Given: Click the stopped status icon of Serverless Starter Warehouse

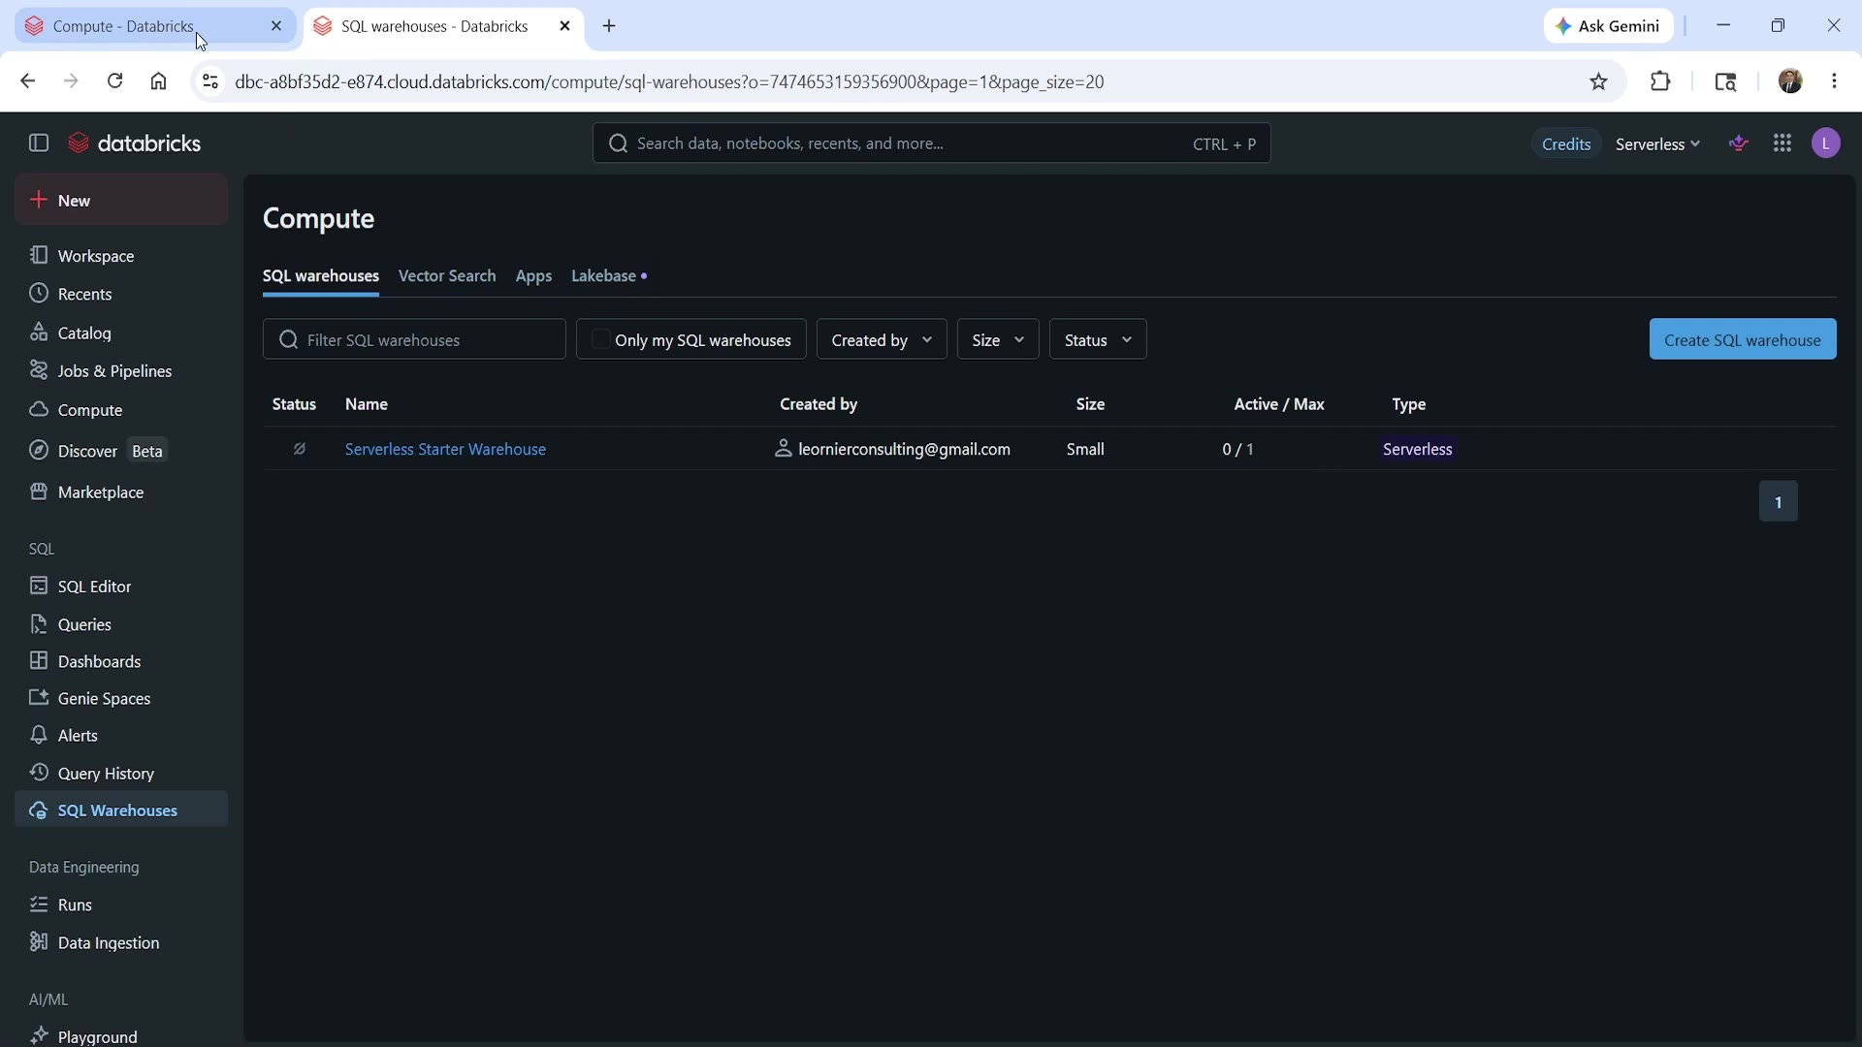Looking at the screenshot, I should click(300, 449).
